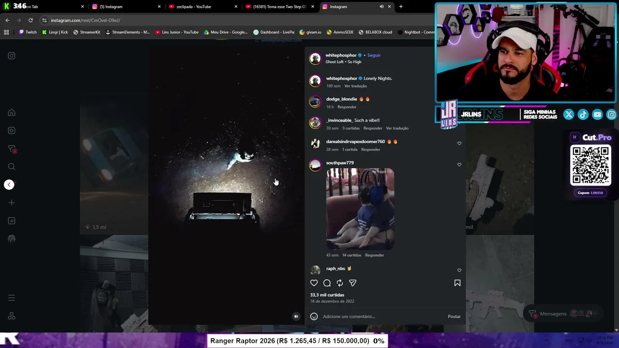The width and height of the screenshot is (619, 348).
Task: Open the Lins Junior - YouTube bookmark
Action: click(177, 32)
